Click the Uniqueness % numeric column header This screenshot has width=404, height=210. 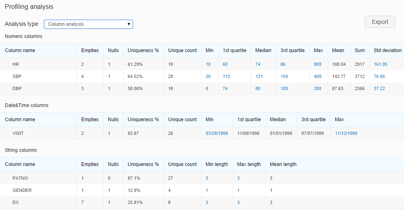143,50
